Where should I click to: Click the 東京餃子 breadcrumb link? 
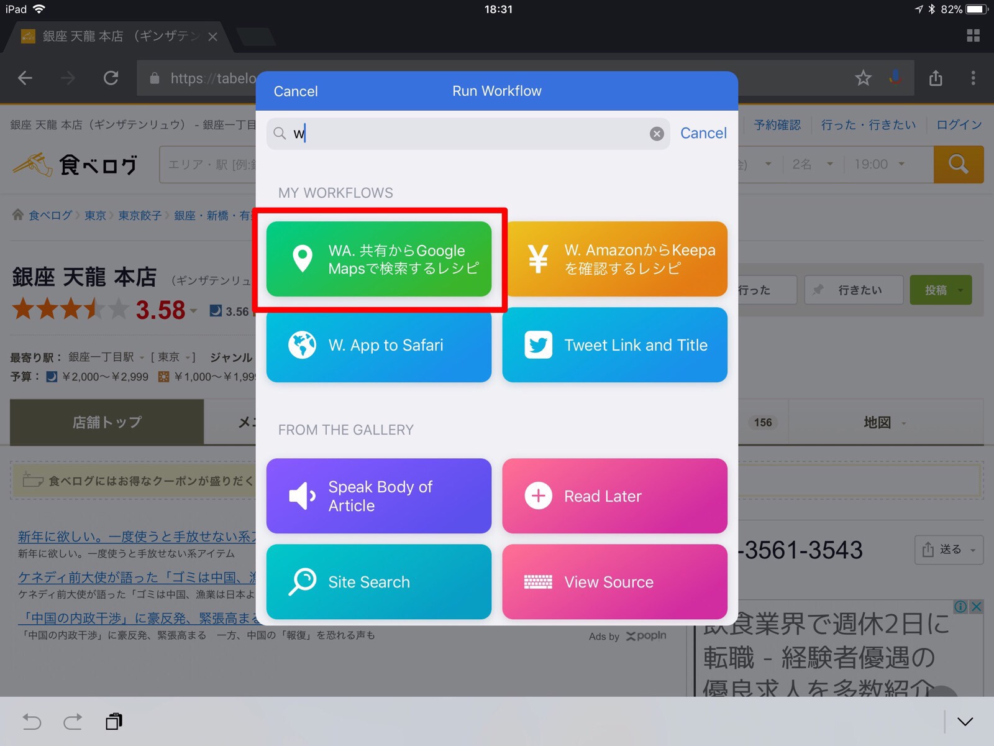point(140,215)
